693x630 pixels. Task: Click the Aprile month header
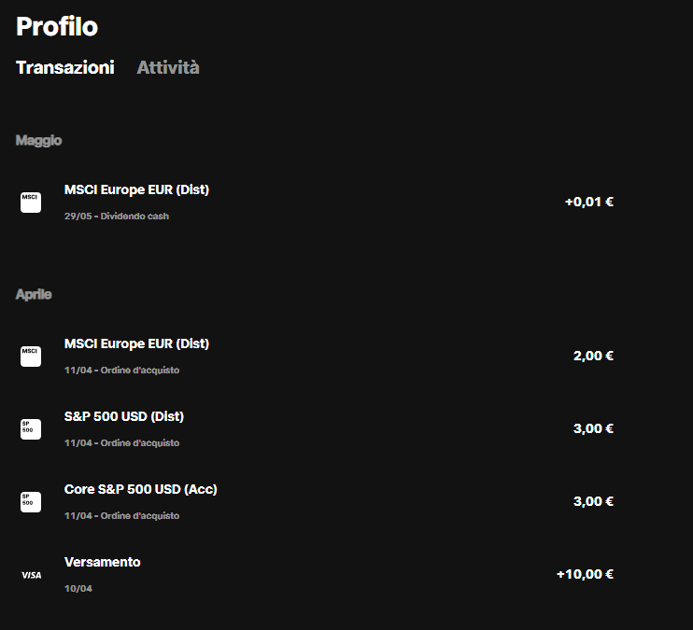(x=34, y=294)
